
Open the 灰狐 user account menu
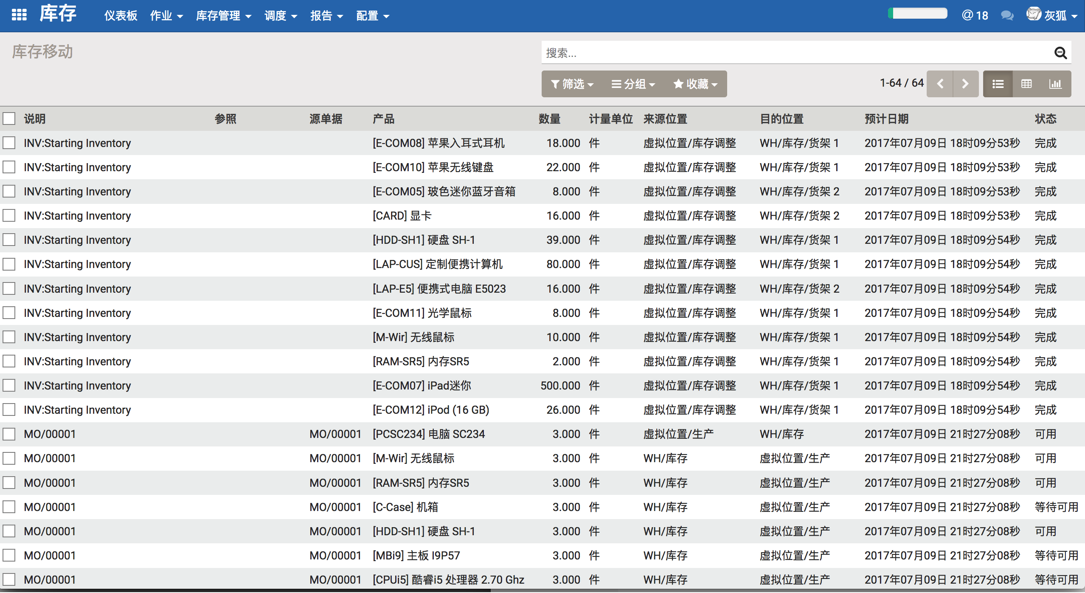point(1053,16)
